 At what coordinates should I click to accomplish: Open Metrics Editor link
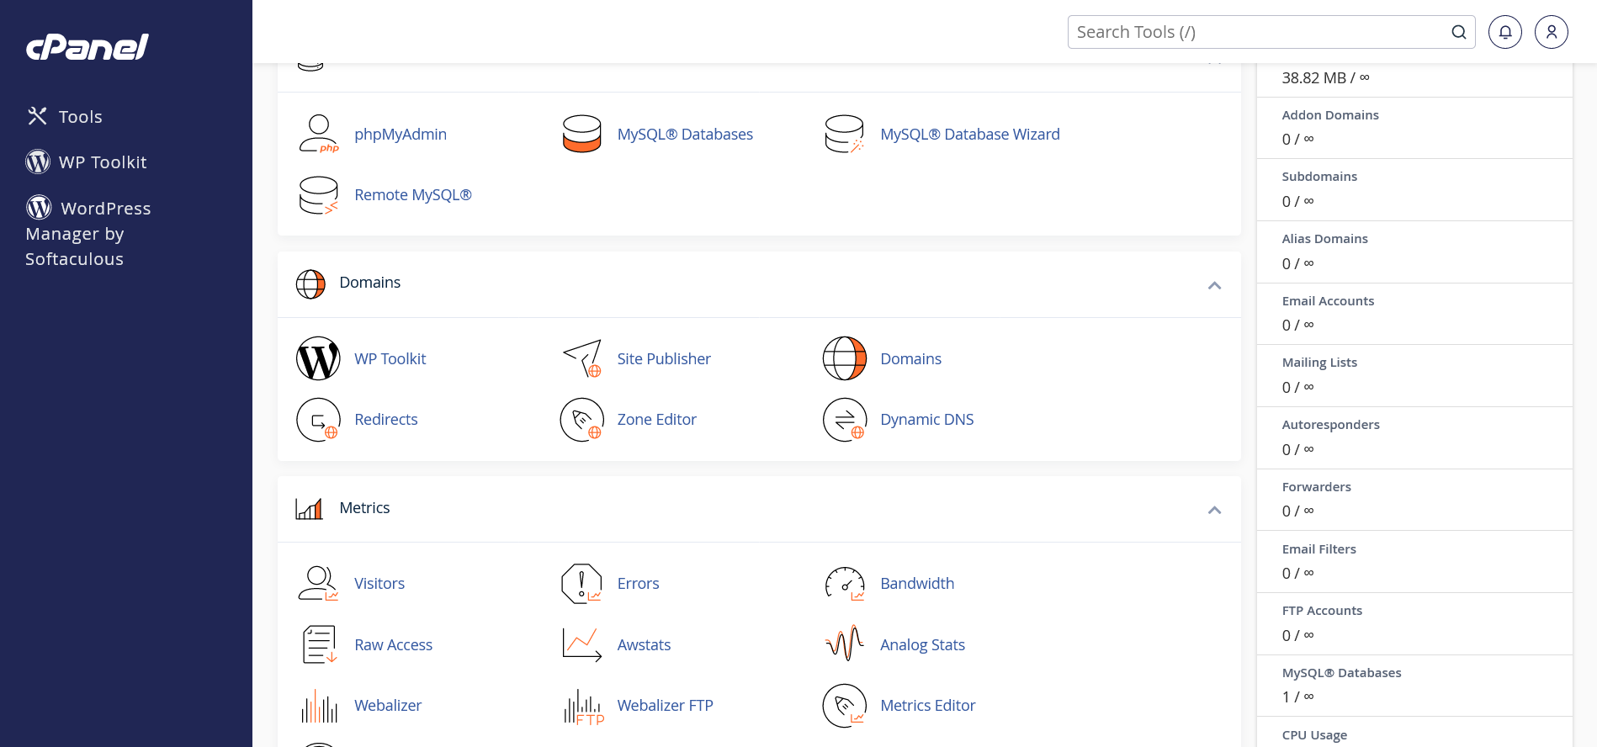point(928,706)
